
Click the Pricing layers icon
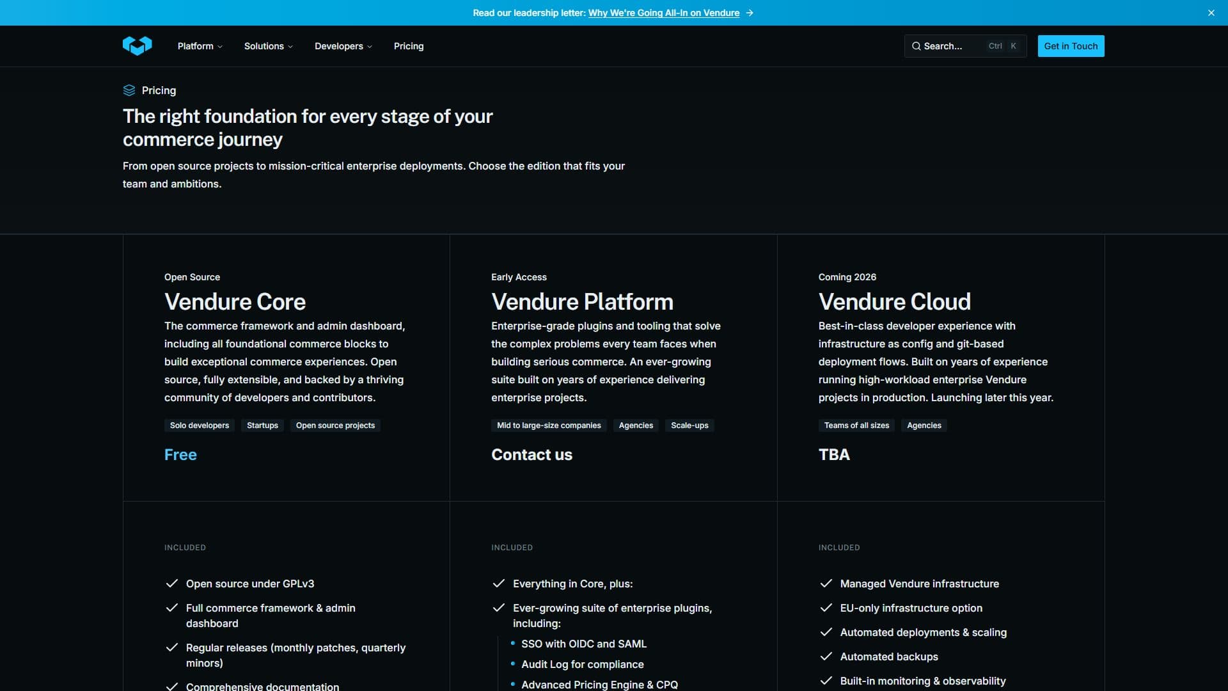tap(129, 90)
